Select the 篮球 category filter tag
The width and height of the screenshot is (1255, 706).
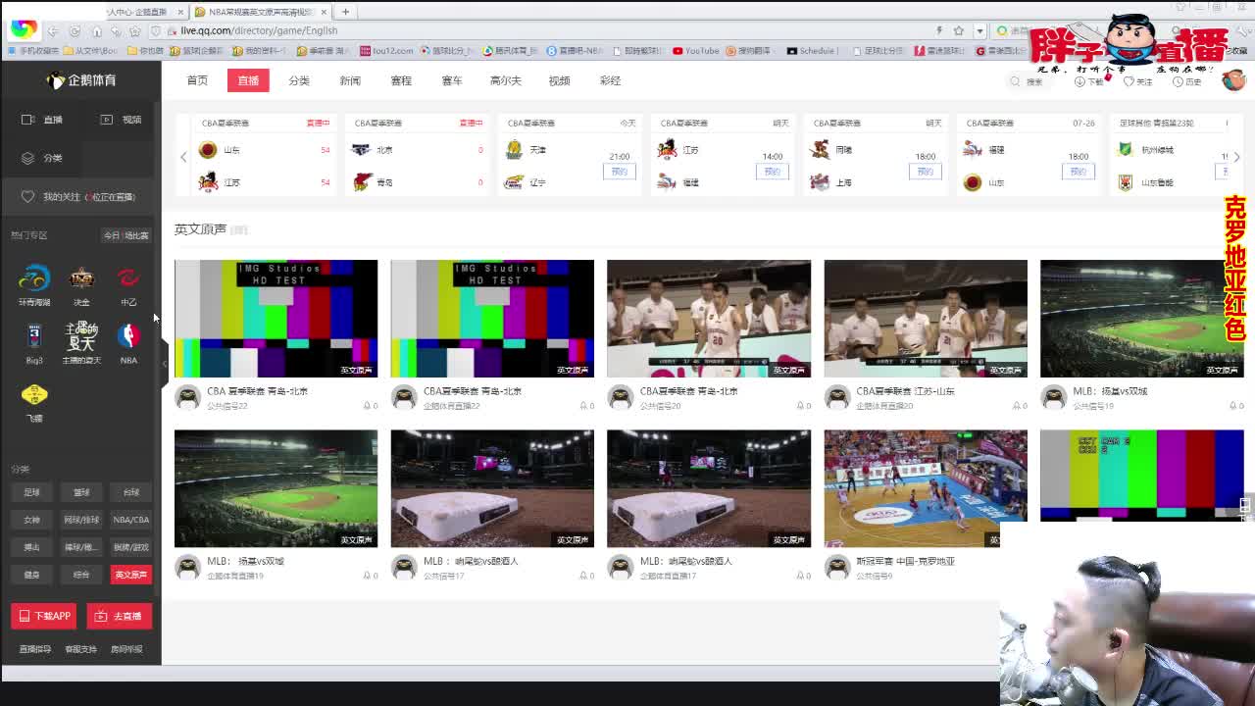(81, 492)
